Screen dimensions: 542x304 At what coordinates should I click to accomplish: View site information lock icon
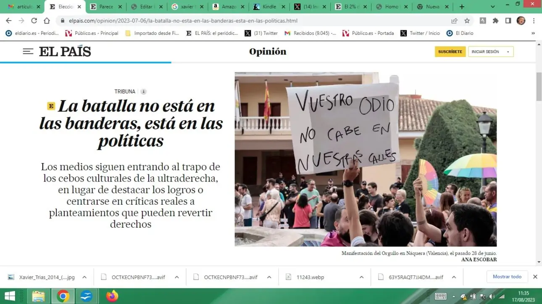click(62, 21)
